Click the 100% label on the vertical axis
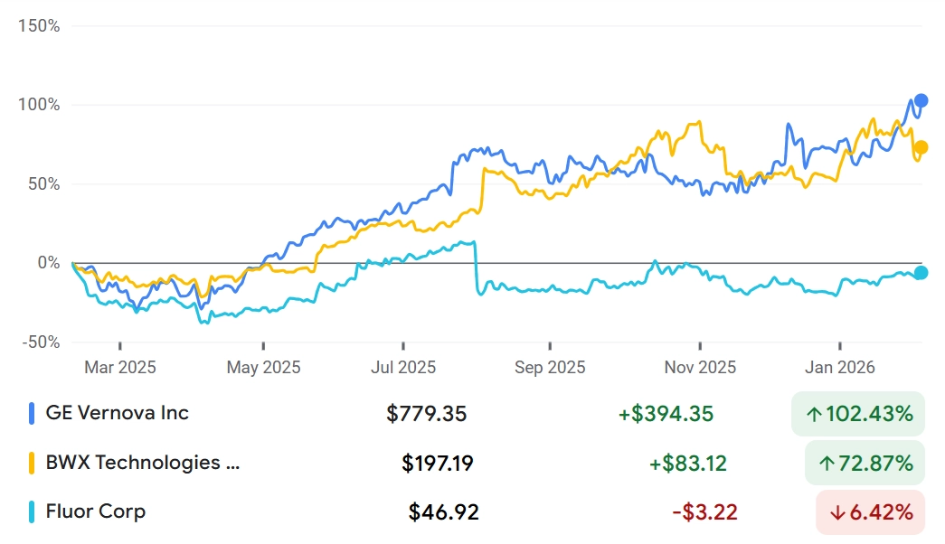 pyautogui.click(x=40, y=105)
